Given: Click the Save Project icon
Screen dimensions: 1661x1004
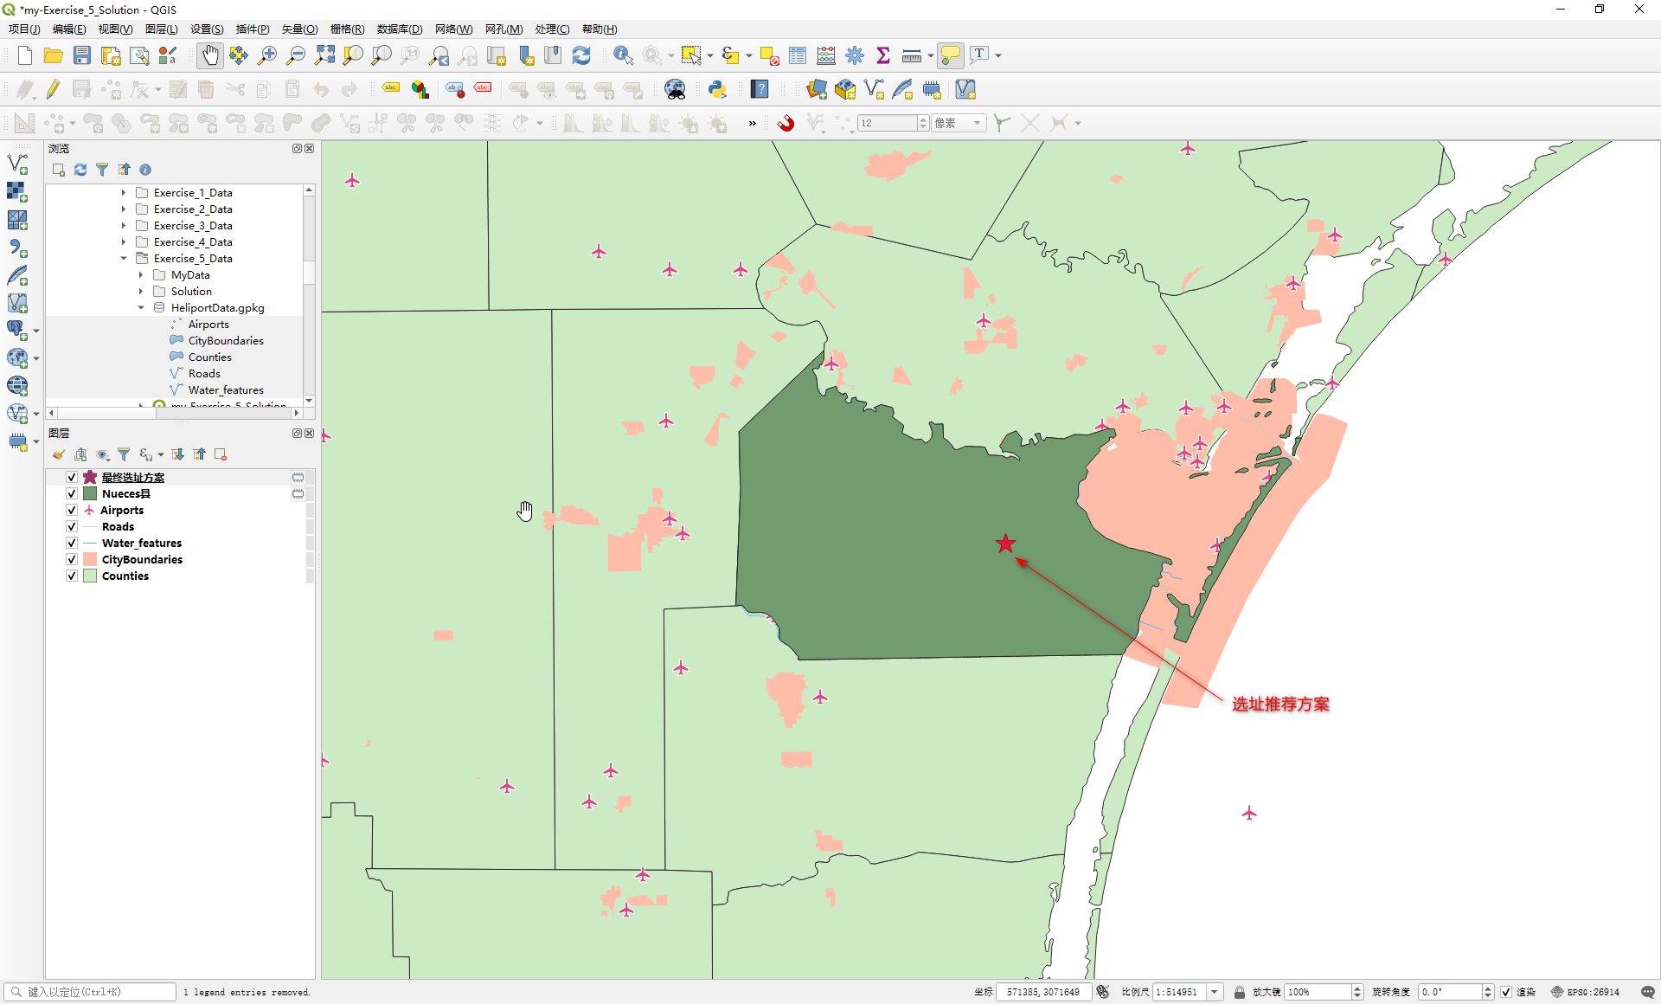Looking at the screenshot, I should click(82, 55).
